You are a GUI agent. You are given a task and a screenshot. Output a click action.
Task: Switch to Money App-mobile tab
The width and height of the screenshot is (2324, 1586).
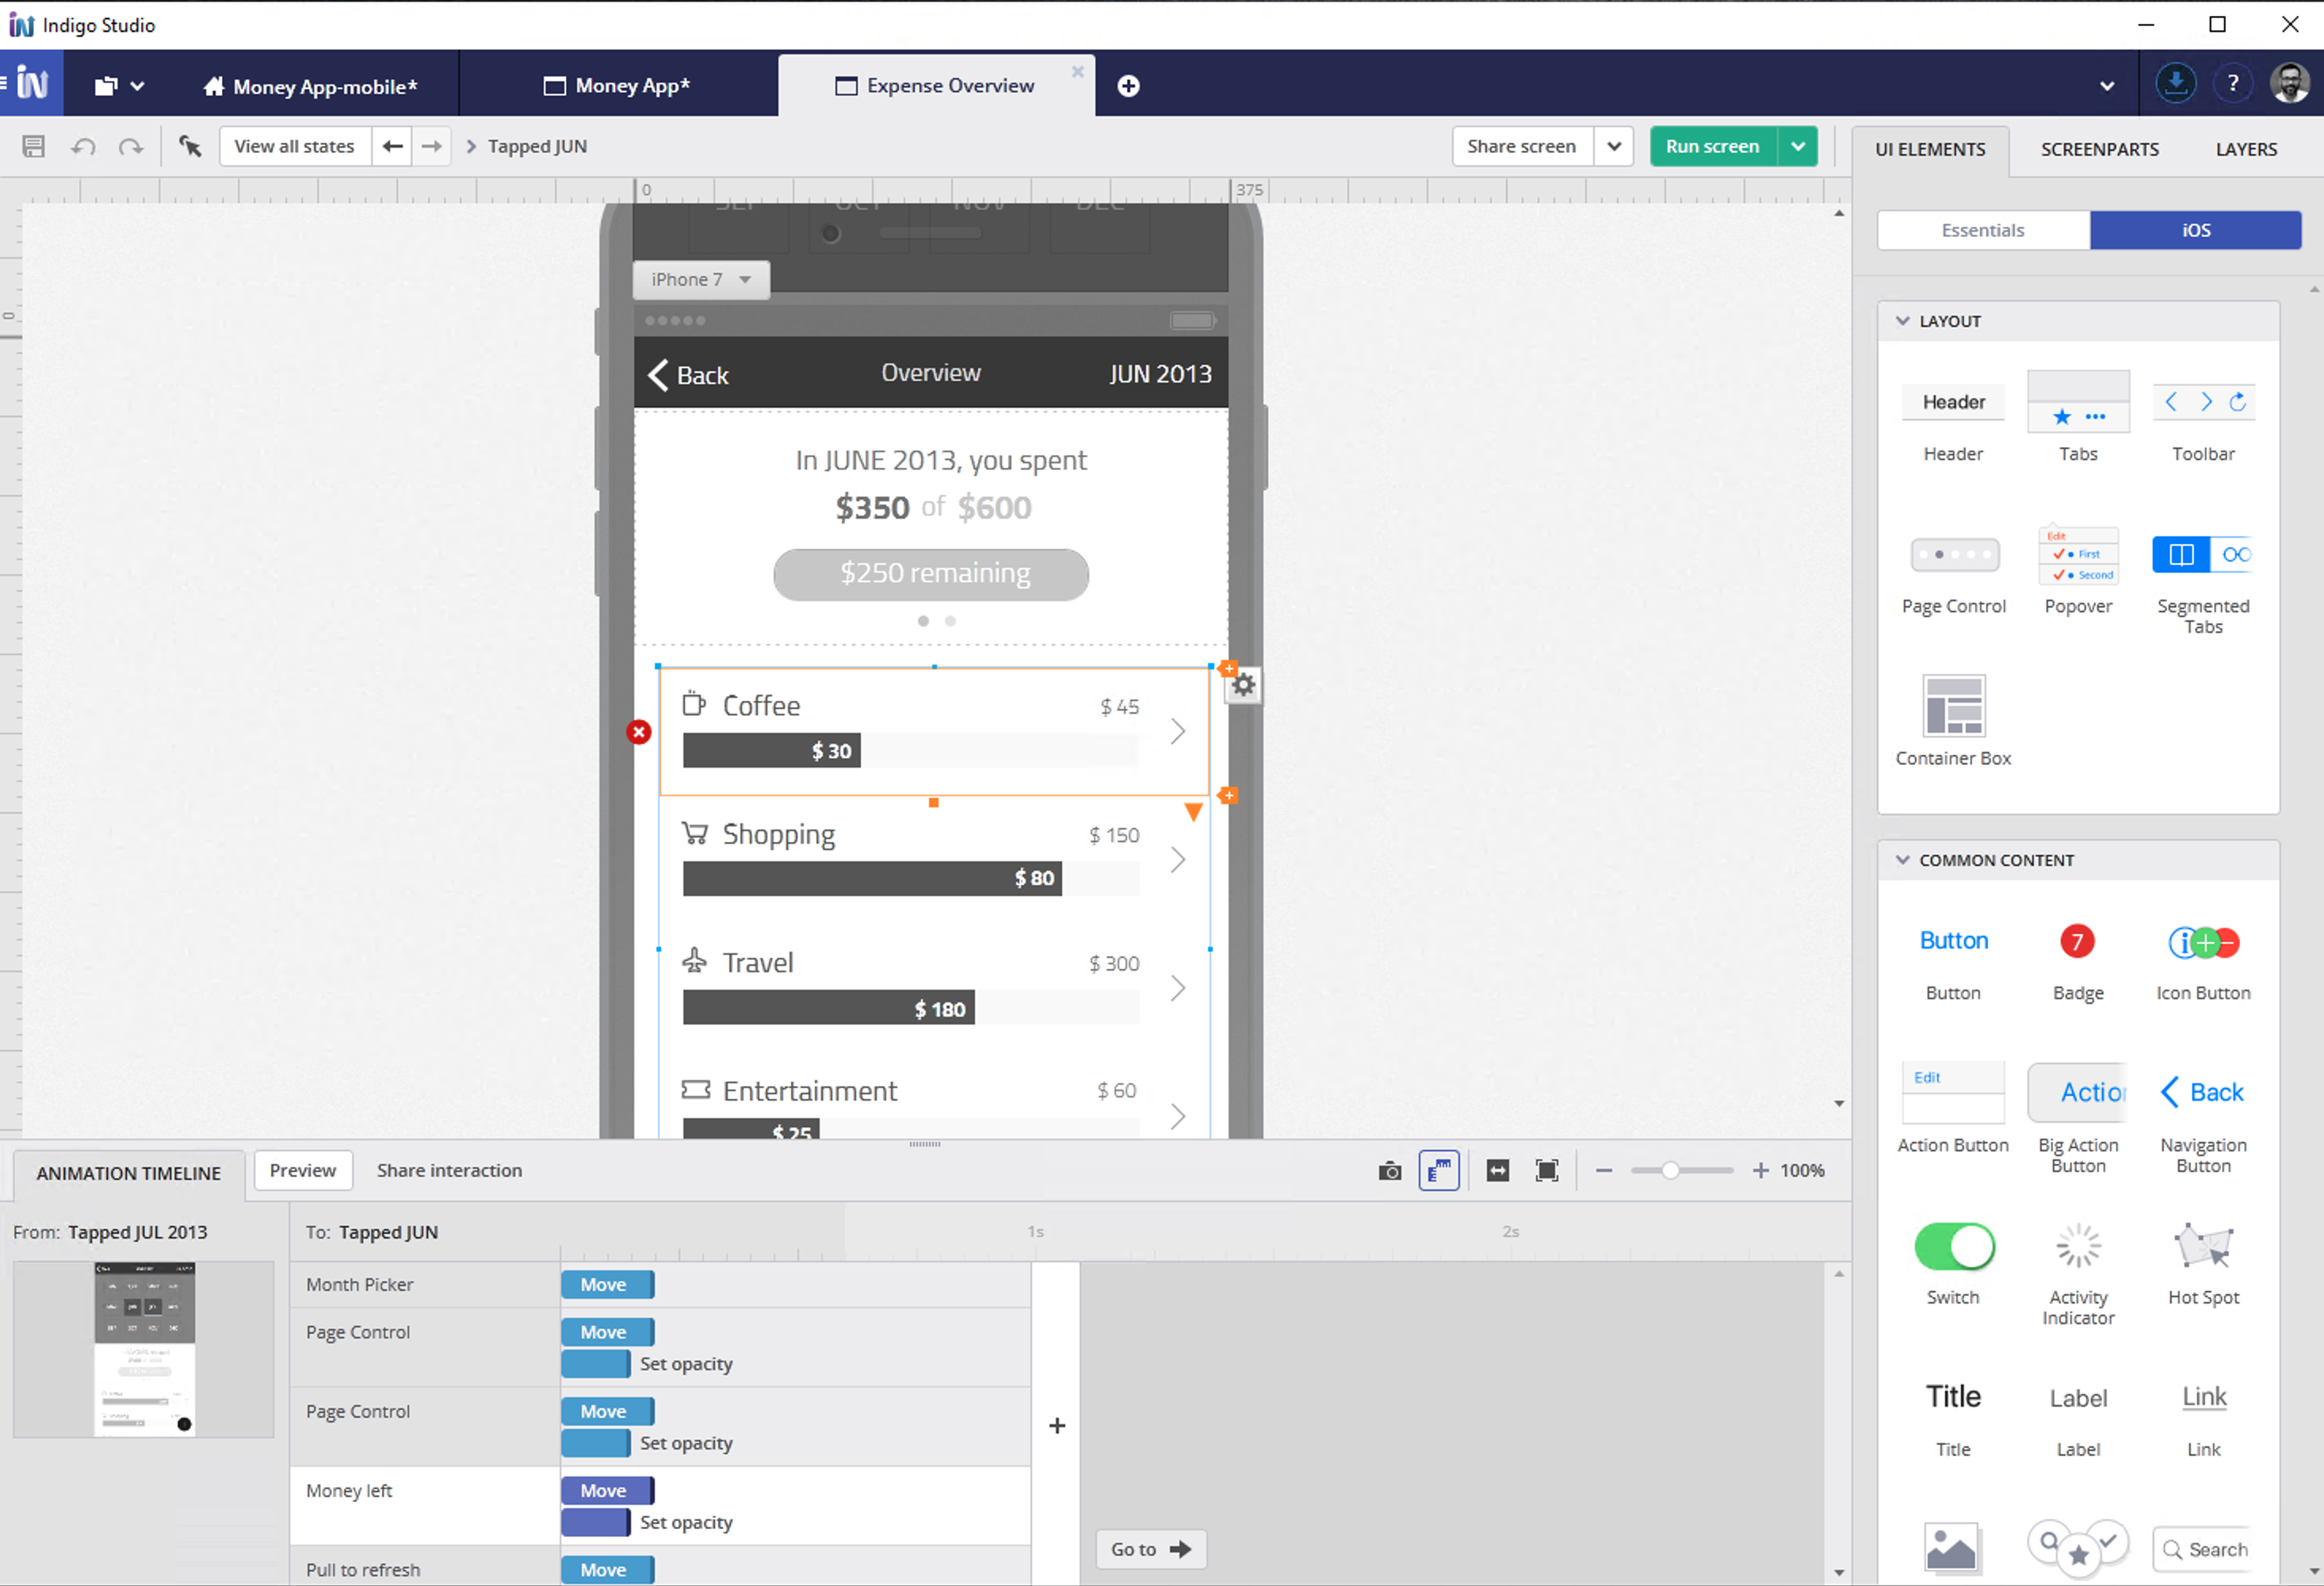click(x=310, y=86)
